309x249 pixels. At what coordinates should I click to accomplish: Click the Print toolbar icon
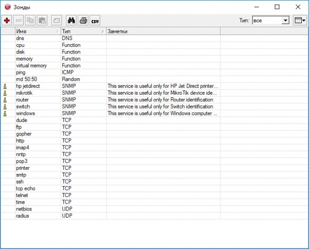tap(83, 20)
